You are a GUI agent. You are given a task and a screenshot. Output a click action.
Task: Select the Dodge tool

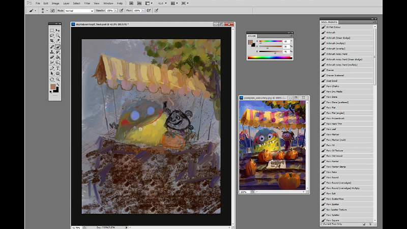[x=57, y=62]
